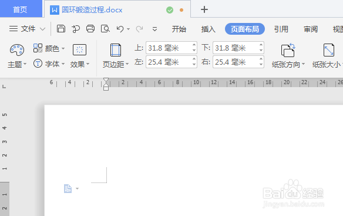Switch to the 引用 ribbon tab
The height and width of the screenshot is (216, 343).
pos(281,29)
